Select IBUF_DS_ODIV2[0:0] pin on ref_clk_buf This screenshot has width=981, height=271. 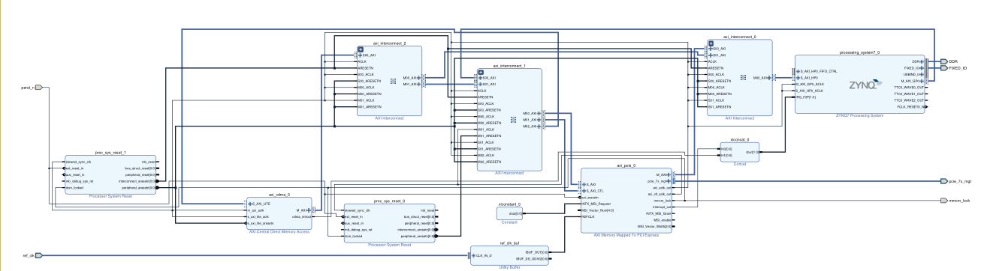(x=533, y=258)
